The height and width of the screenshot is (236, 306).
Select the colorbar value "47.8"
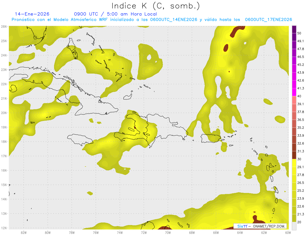click(301, 49)
